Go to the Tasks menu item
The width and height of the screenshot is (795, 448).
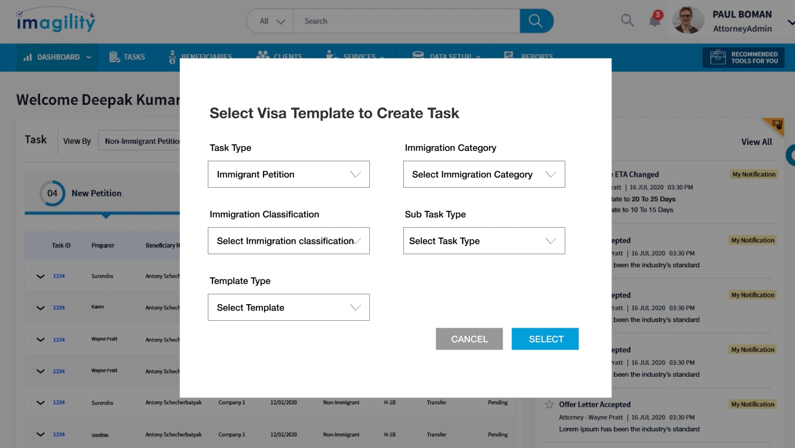tap(134, 57)
